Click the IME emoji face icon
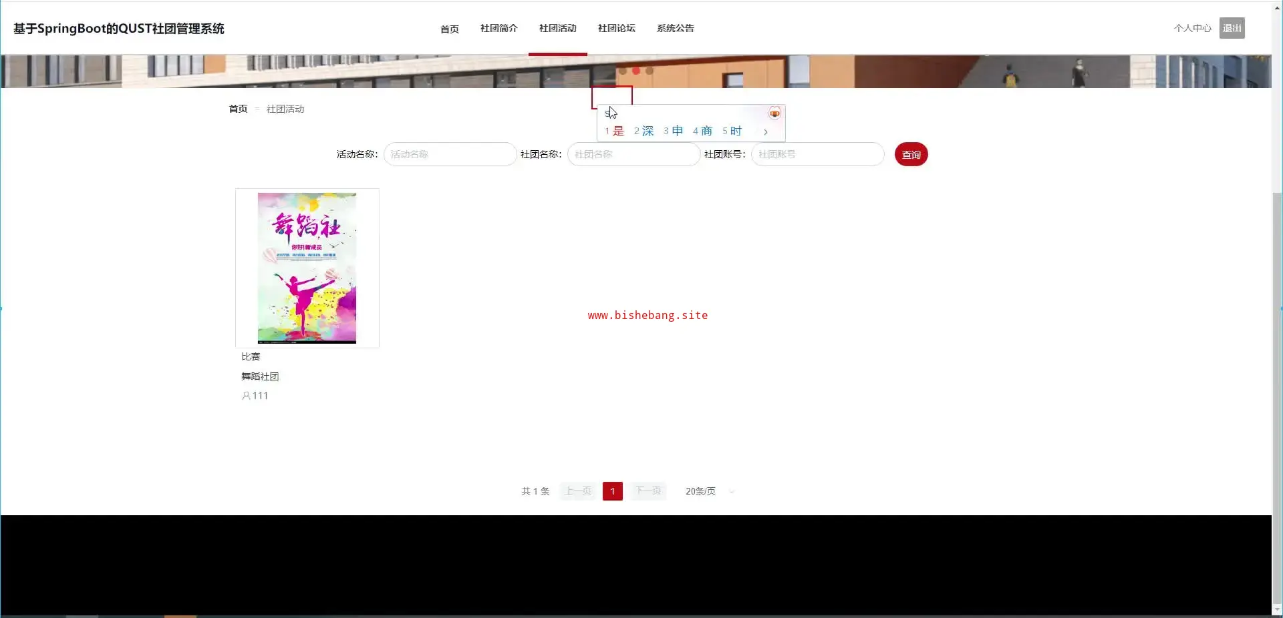Screen dimensions: 1283x618 (774, 113)
